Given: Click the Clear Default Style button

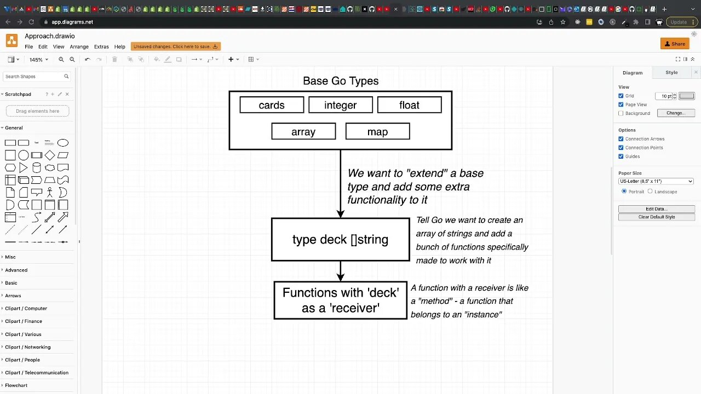Looking at the screenshot, I should click(657, 217).
